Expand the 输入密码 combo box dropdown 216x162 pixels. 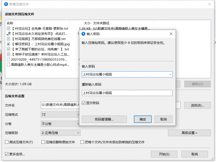pyautogui.click(x=170, y=74)
